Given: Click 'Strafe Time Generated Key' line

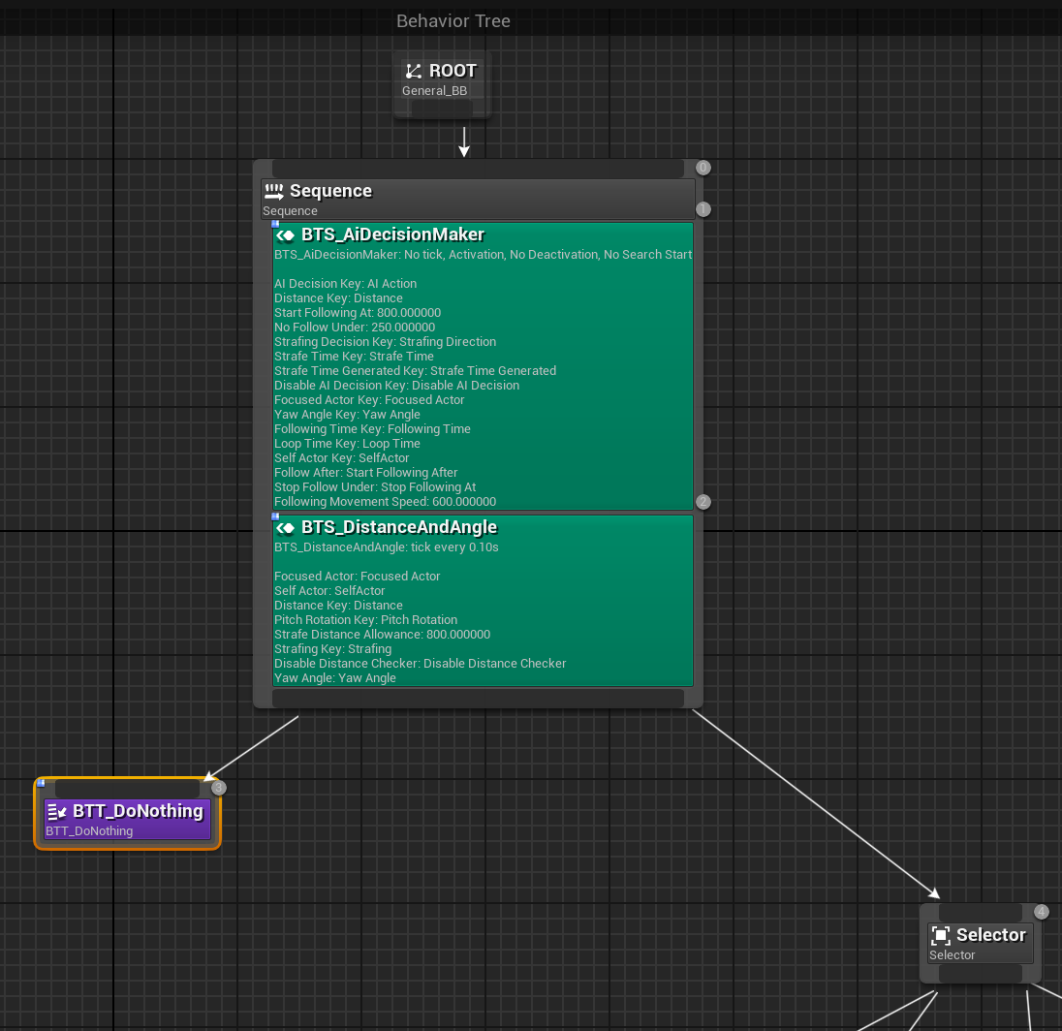Looking at the screenshot, I should click(x=415, y=371).
